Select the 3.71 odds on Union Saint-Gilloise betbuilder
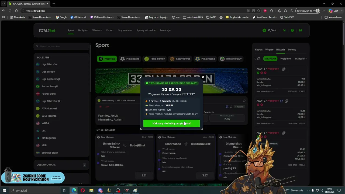The height and width of the screenshot is (194, 345). coord(144,175)
